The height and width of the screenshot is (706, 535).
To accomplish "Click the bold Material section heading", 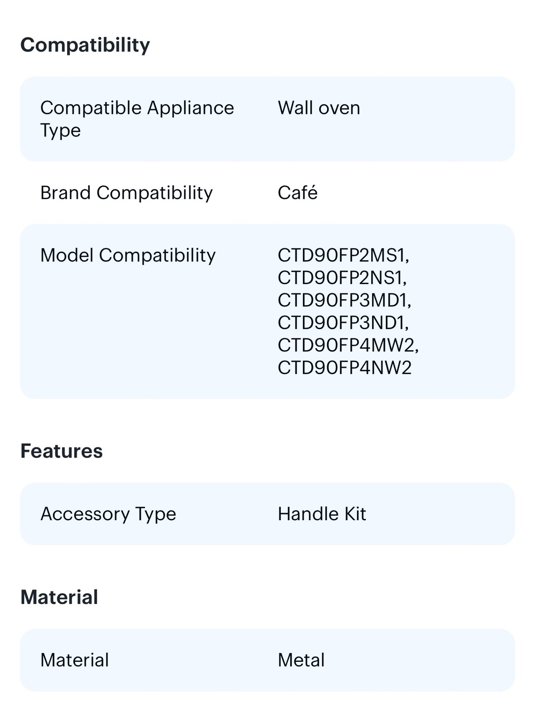I will (59, 597).
